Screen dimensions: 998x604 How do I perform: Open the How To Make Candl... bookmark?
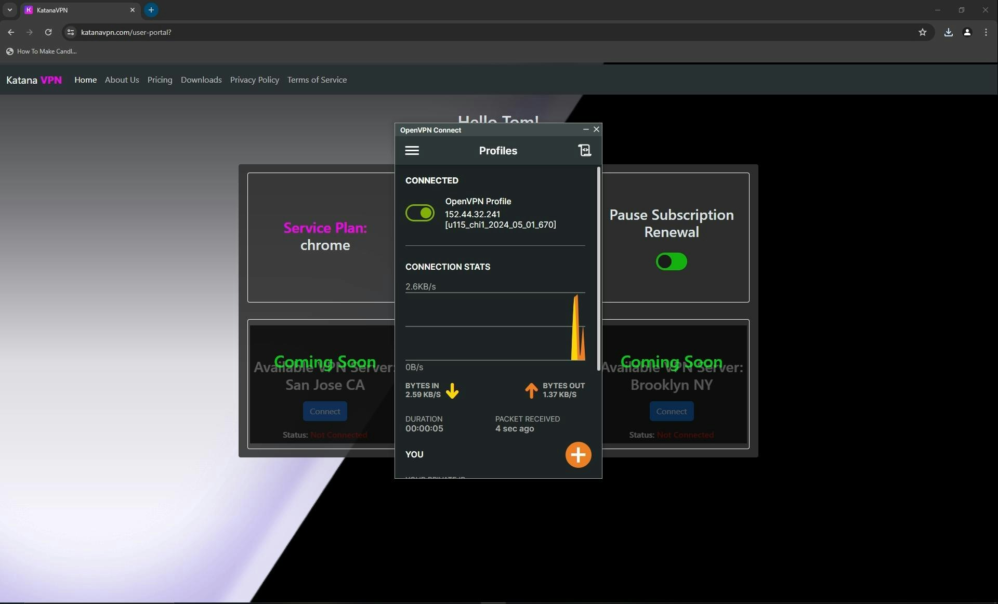point(42,51)
